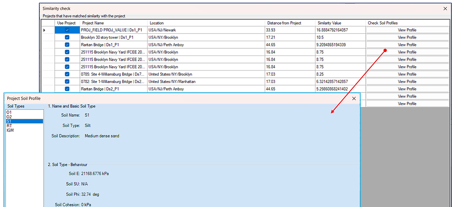Viewport: 456px width, 207px height.
Task: Uncheck Use Project for Brooklyn 30 story tower
Action: (x=67, y=38)
